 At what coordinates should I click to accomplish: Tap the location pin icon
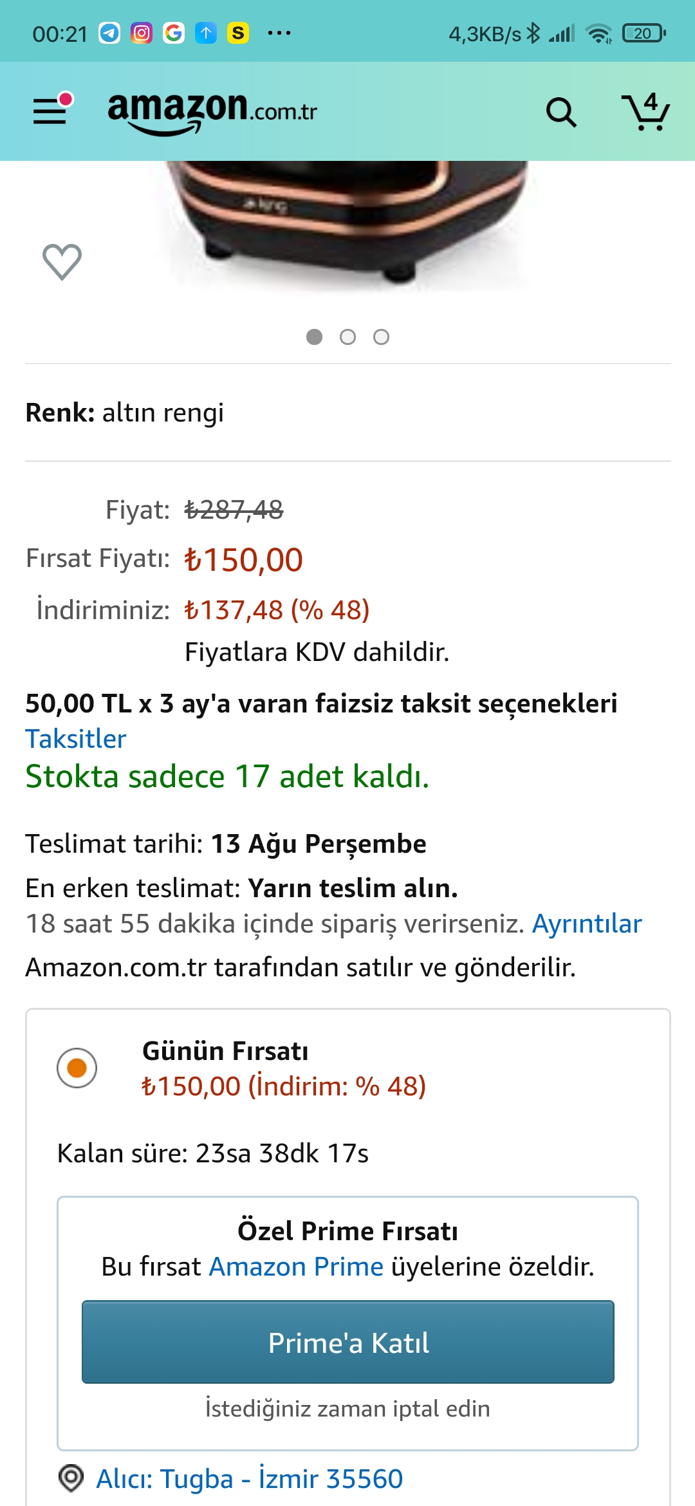pos(71,1478)
